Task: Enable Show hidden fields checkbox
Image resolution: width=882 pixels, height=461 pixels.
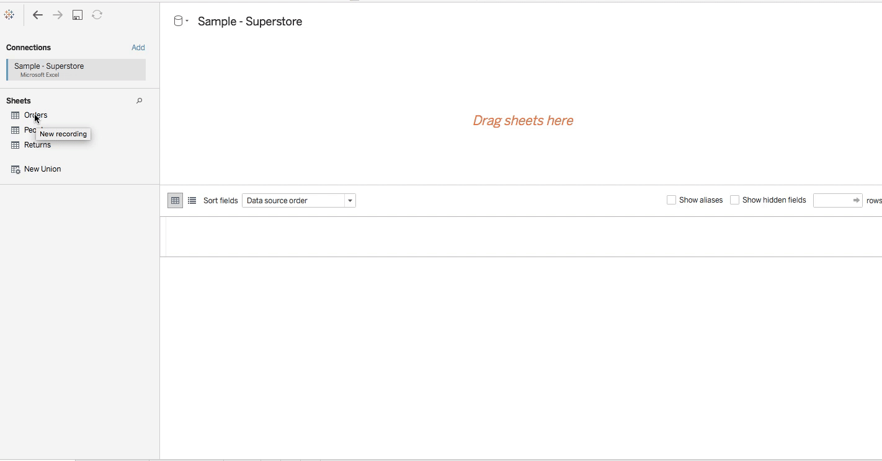Action: coord(734,200)
